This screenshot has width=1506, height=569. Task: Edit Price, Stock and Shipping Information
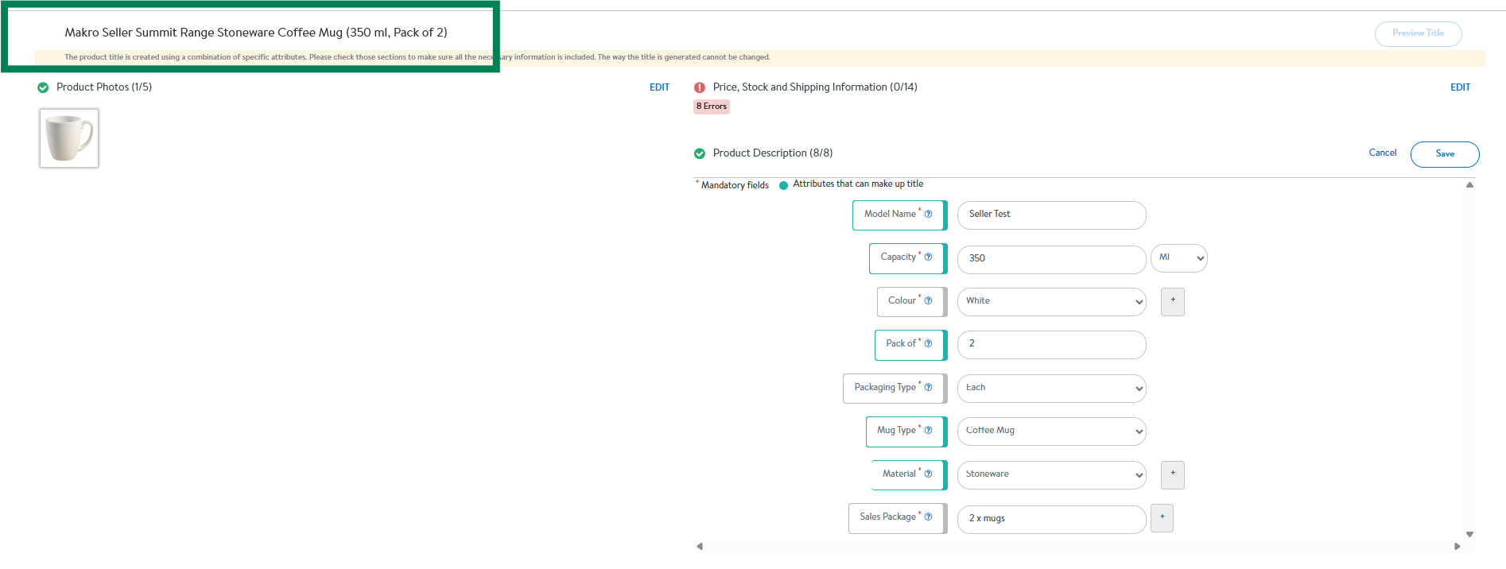pyautogui.click(x=1460, y=87)
